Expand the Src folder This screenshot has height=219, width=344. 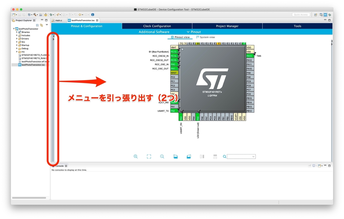[x=17, y=42]
